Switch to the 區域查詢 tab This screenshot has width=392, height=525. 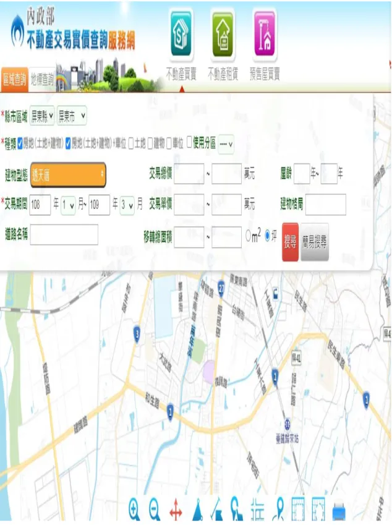click(14, 80)
